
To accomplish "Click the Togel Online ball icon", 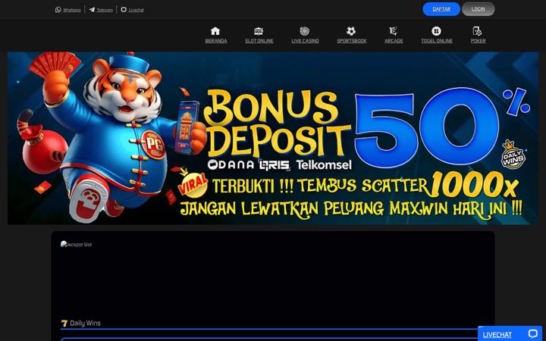I will (436, 31).
